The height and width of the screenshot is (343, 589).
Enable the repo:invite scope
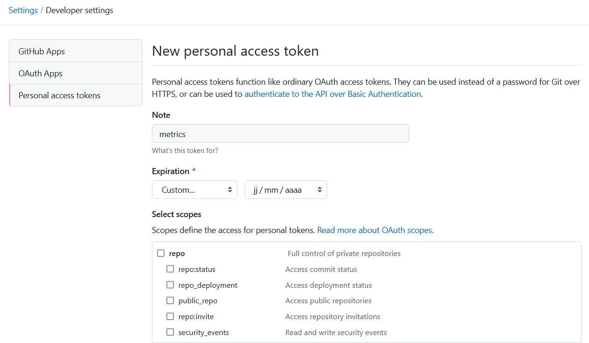pos(170,316)
